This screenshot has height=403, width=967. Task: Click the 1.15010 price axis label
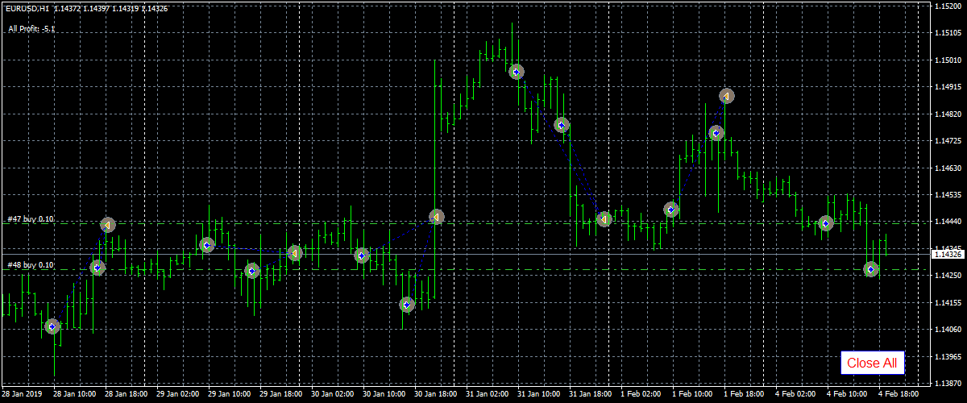click(947, 60)
